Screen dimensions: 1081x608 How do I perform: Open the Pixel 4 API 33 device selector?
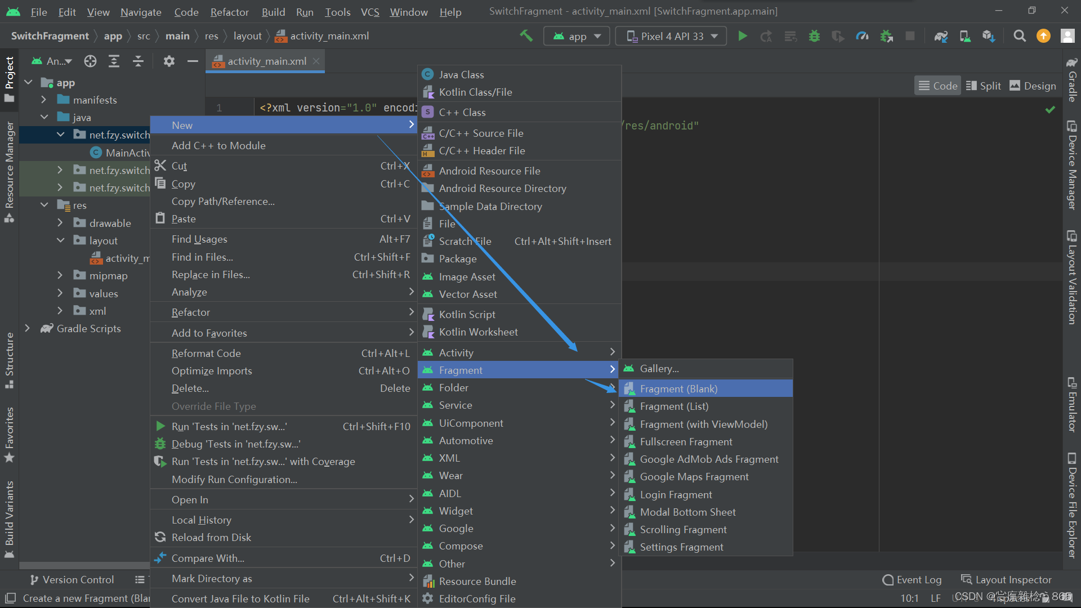670,35
